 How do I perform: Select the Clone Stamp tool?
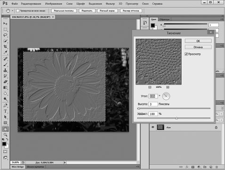(x=5, y=70)
